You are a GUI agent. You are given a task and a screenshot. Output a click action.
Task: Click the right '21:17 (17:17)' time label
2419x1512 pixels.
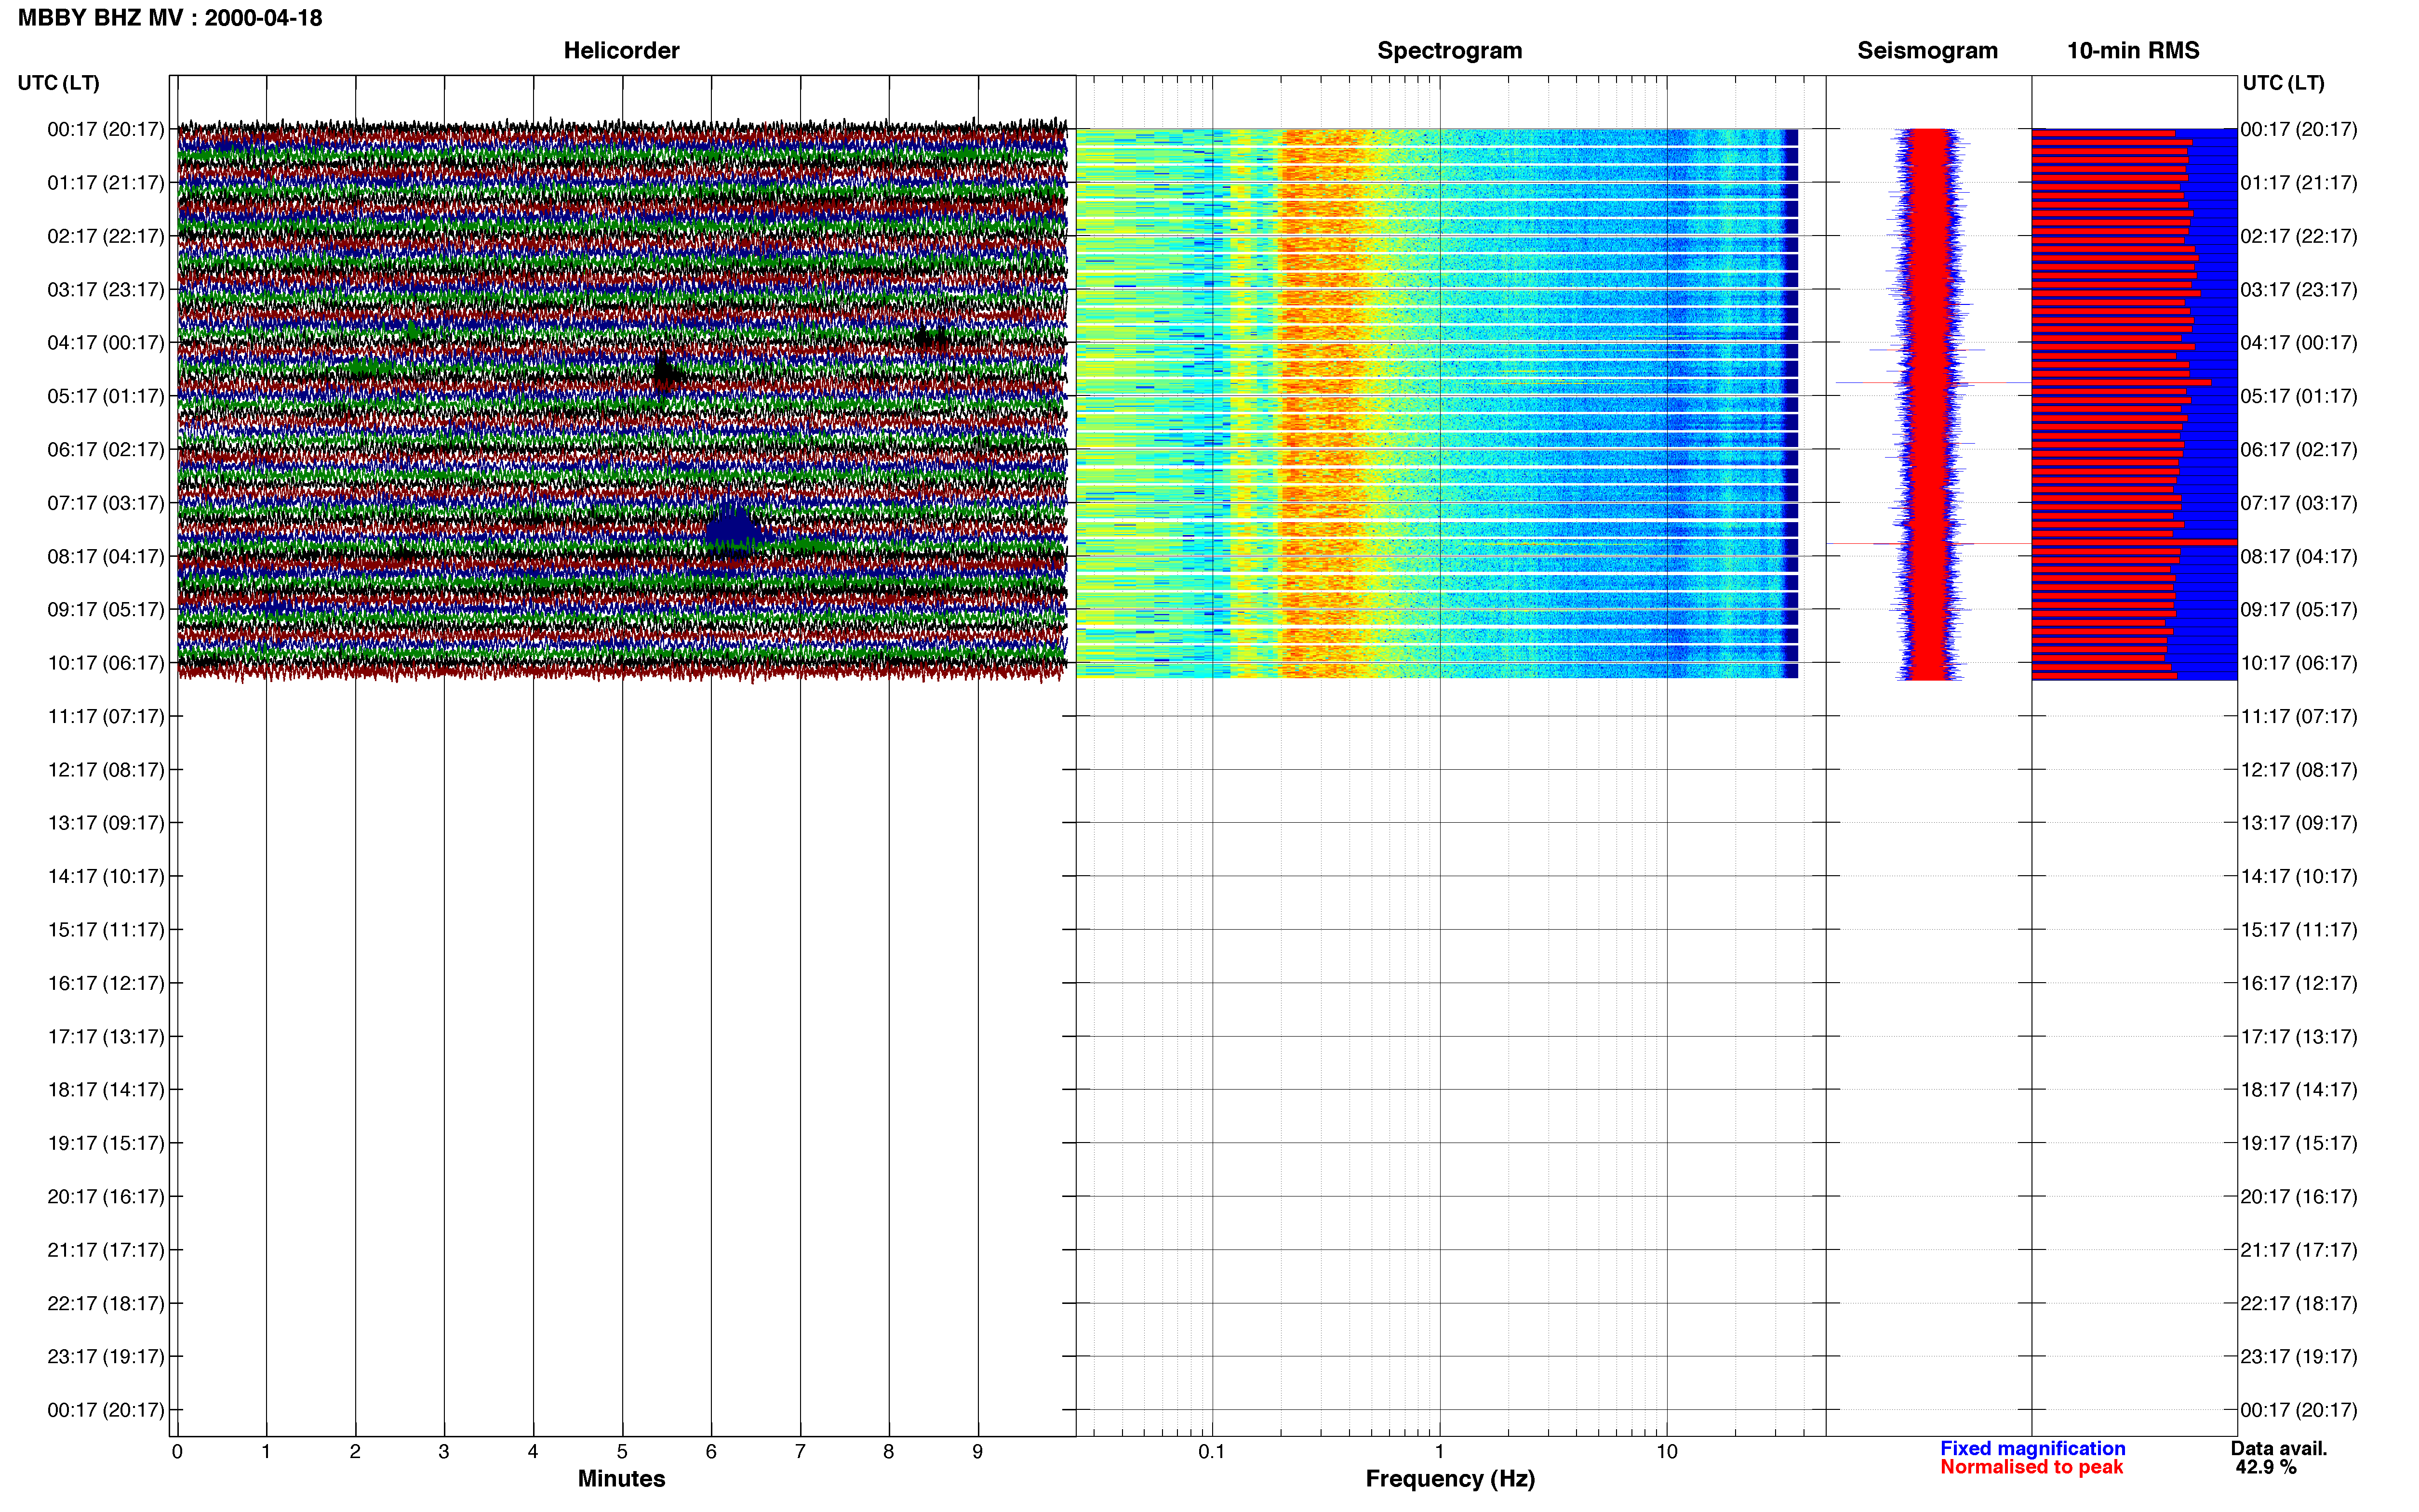pos(2299,1250)
